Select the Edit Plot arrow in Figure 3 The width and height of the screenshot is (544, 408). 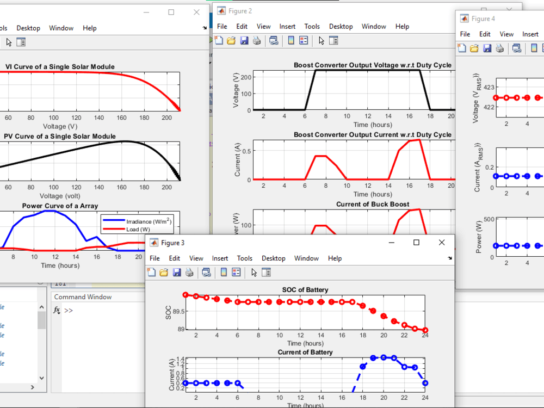[x=254, y=272]
